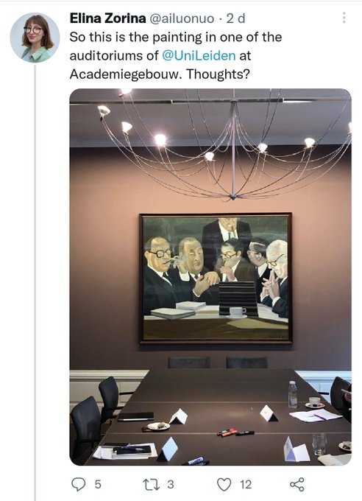The height and width of the screenshot is (501, 362).
Task: Click the retweet count of 3
Action: (171, 484)
